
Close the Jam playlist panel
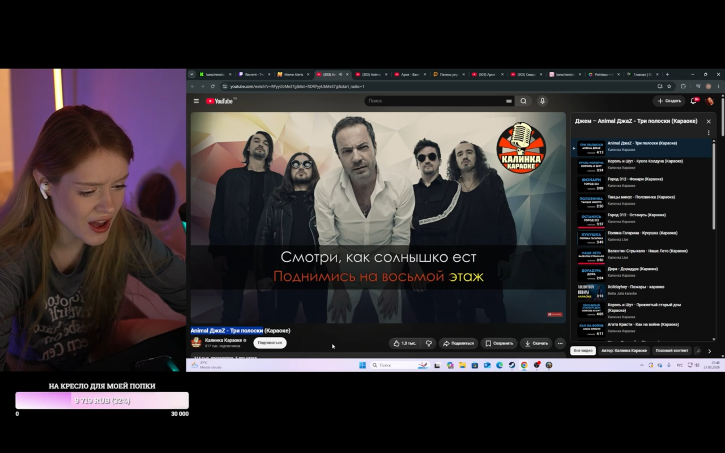[x=708, y=121]
